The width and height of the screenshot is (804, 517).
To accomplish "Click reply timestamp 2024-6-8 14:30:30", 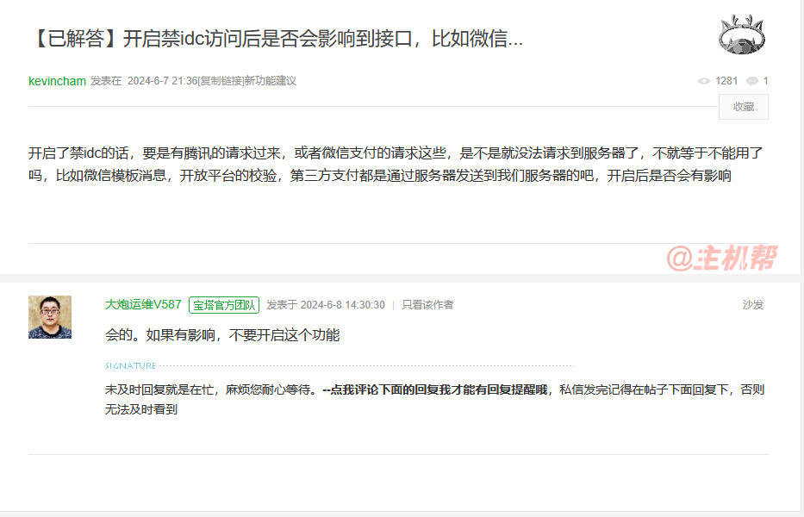I will [342, 305].
